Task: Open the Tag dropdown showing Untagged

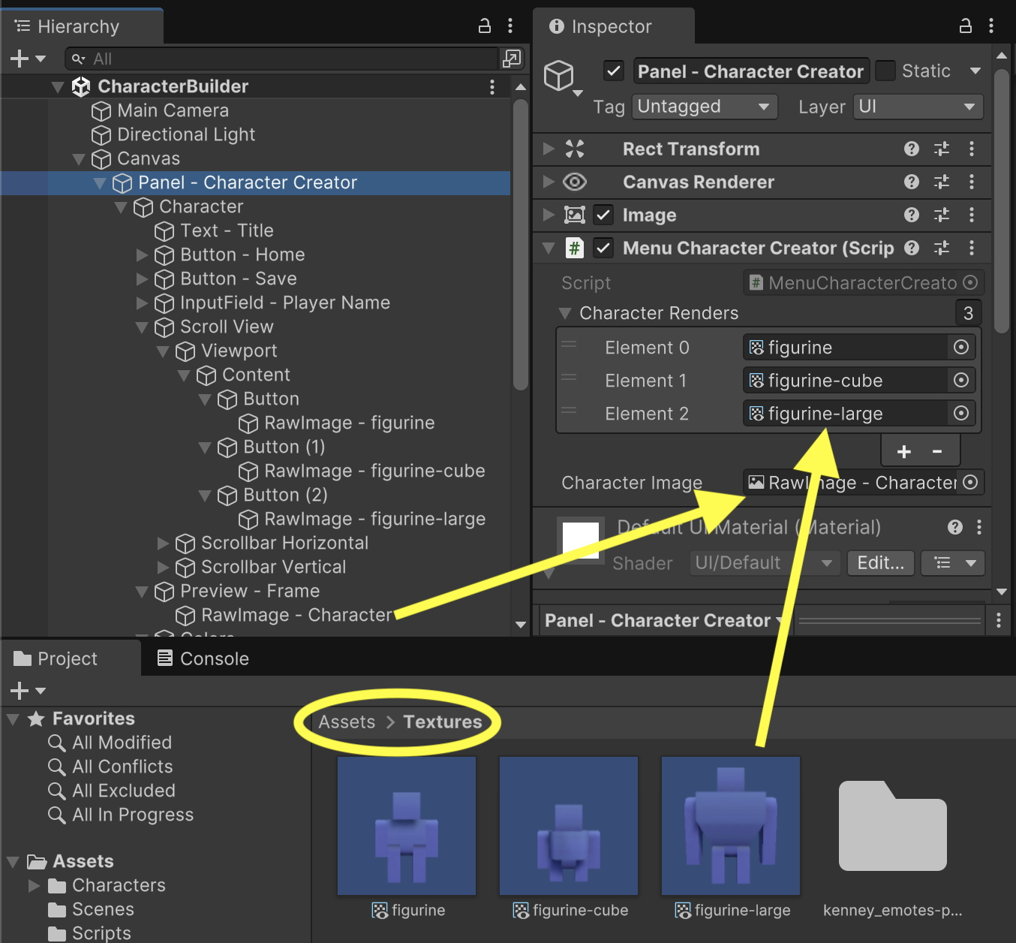Action: tap(704, 107)
